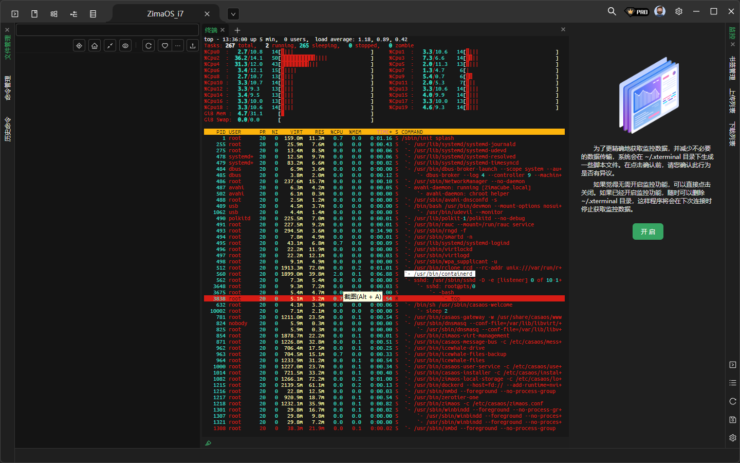Click the collapse arrows icon in the file toolbar

tap(110, 46)
